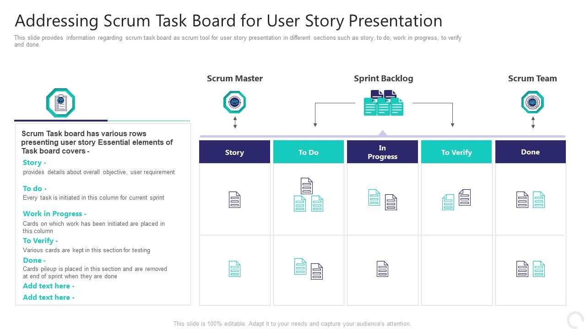Click 'Cards pileup is placed in this section' text

point(95,272)
